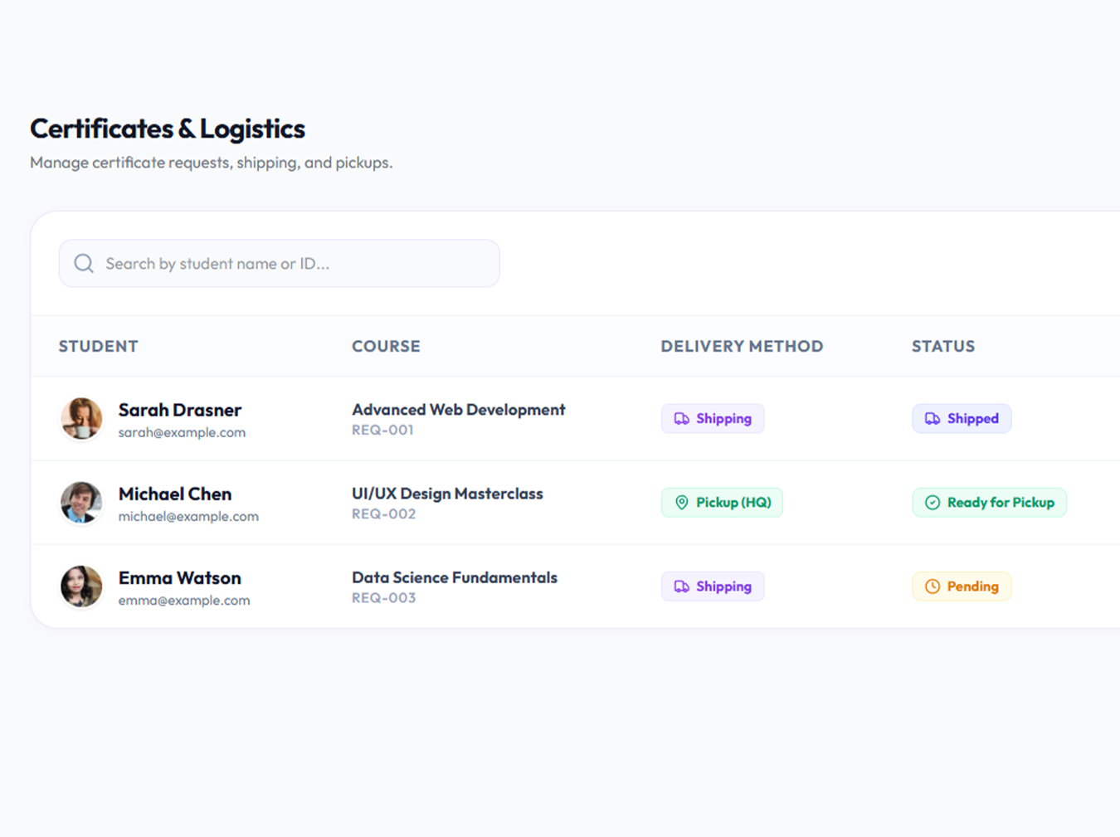
Task: Click the Shipping delivery badge for Sarah Drasner
Action: pyautogui.click(x=713, y=419)
